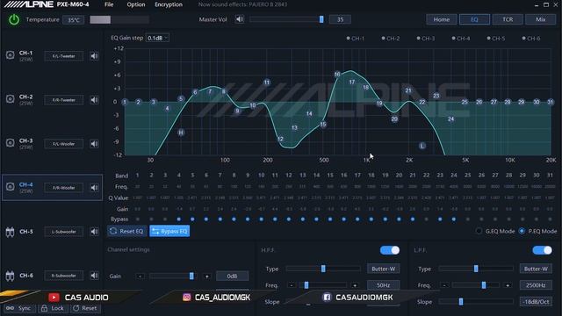Select P.EQ Mode radio button
562x316 pixels.
[x=522, y=231]
